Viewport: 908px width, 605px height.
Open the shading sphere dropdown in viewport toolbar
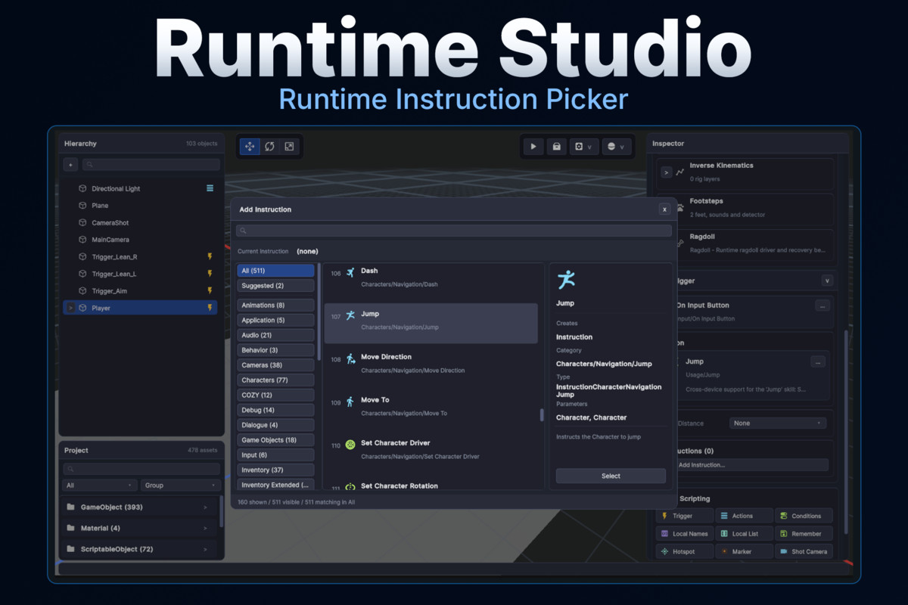[616, 147]
